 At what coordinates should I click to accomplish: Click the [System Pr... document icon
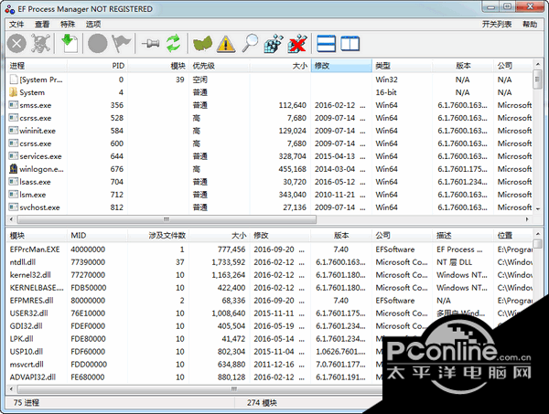click(14, 80)
